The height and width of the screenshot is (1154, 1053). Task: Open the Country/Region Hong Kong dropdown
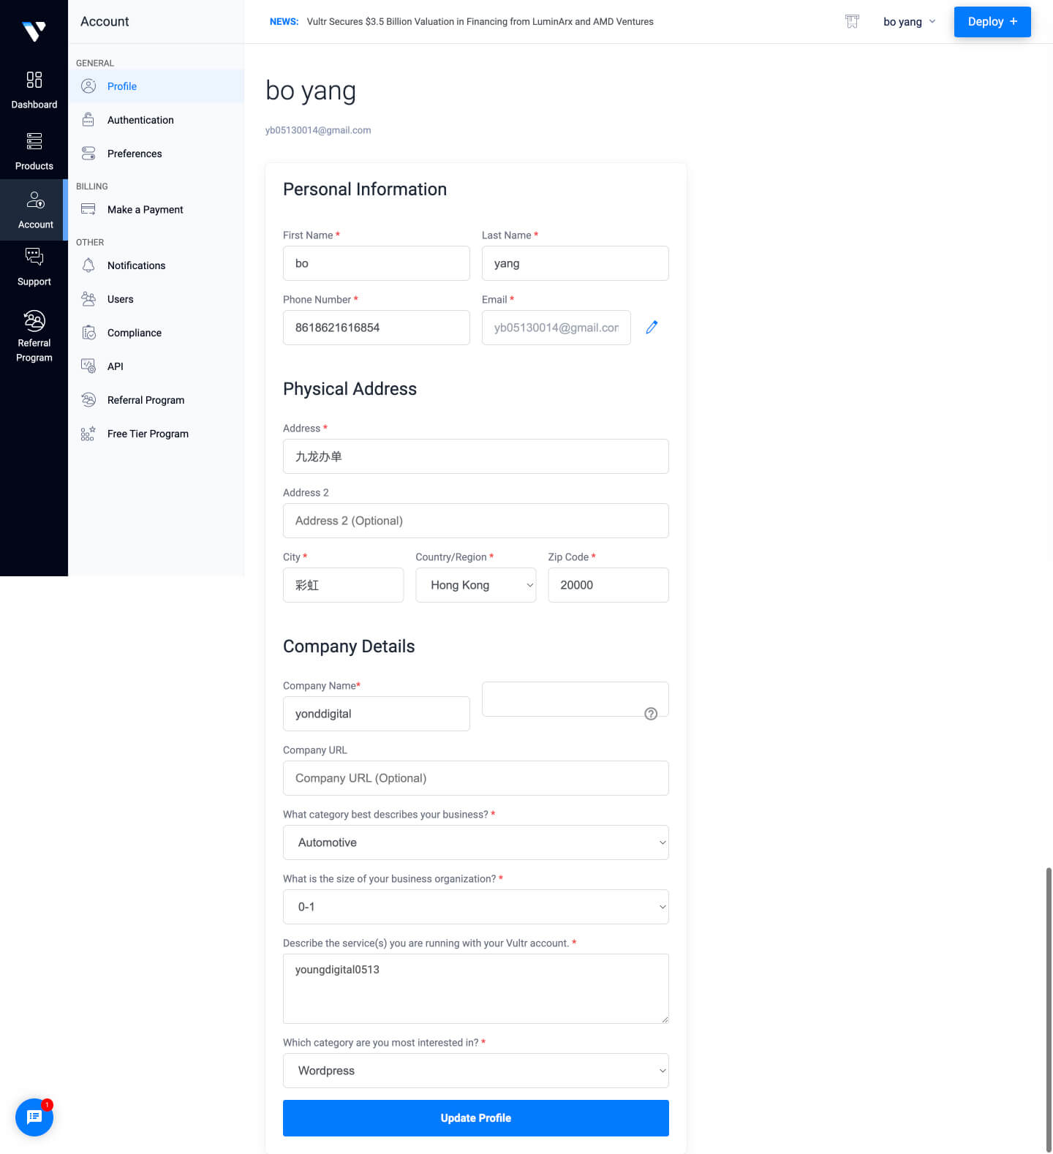tap(475, 585)
